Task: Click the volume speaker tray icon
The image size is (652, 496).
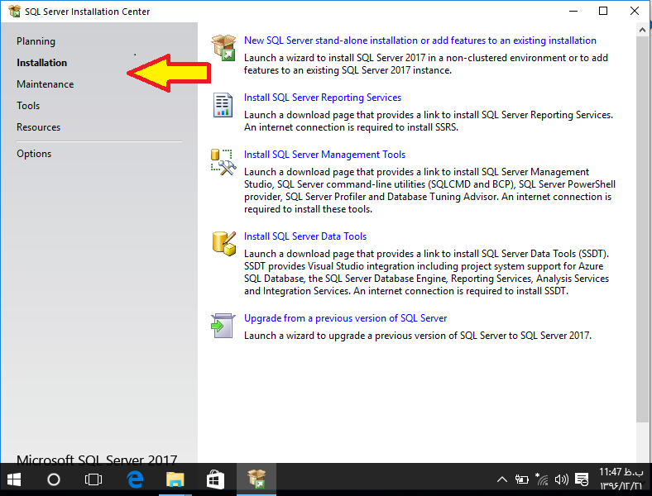Action: click(x=561, y=479)
